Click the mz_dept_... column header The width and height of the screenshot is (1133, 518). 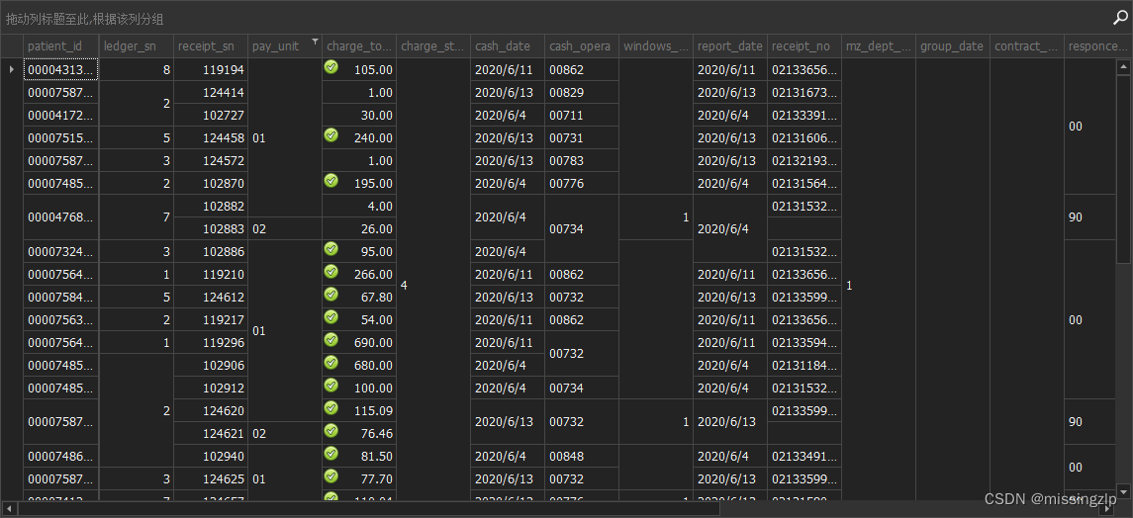(x=879, y=46)
